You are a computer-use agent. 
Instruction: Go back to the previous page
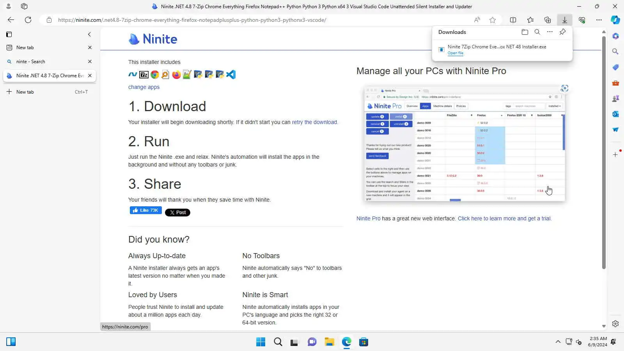pos(11,20)
